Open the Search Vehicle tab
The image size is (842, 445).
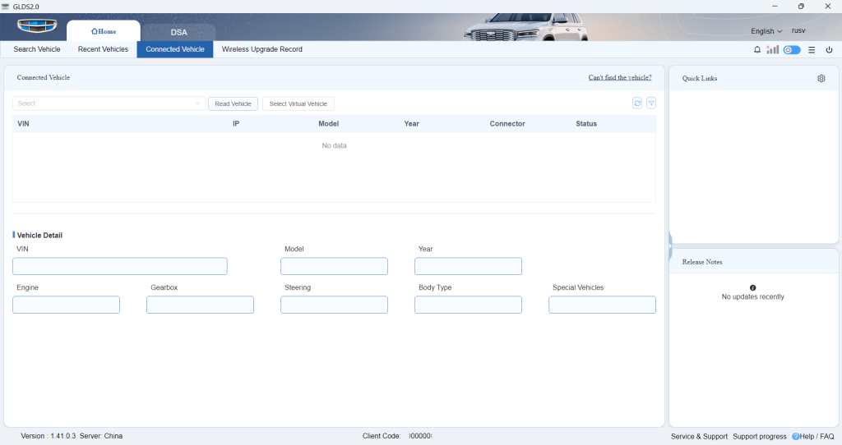[37, 49]
